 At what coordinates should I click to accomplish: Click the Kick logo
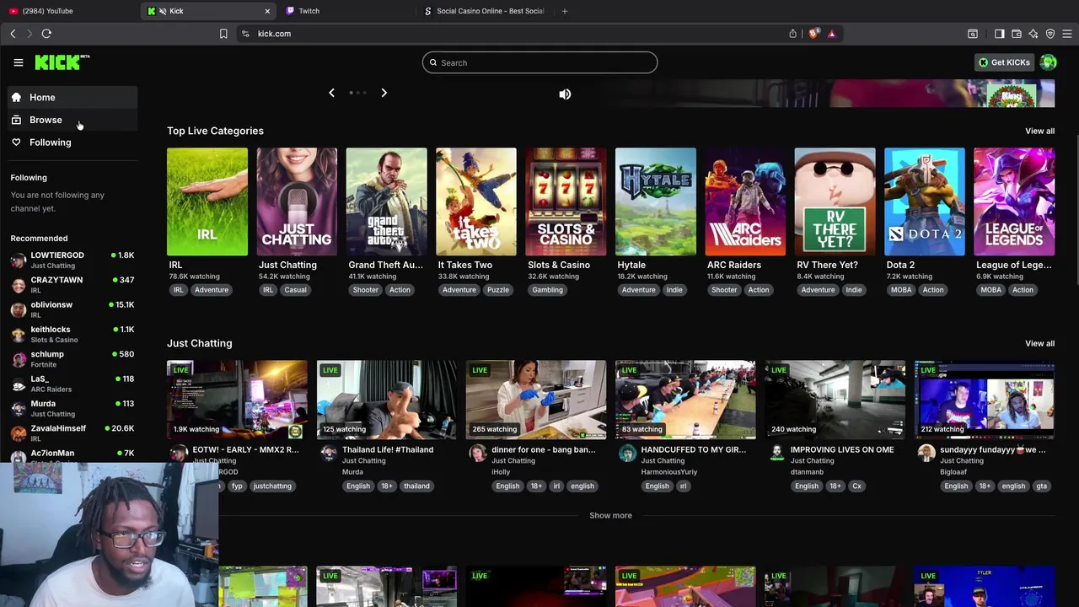coord(62,62)
